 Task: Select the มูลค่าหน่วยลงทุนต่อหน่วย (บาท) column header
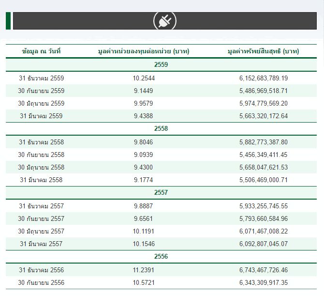(143, 51)
